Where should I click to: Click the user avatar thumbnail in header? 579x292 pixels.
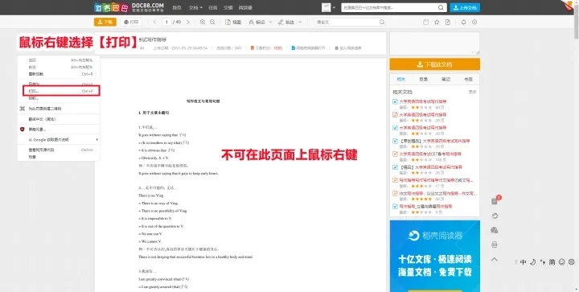[x=326, y=7]
